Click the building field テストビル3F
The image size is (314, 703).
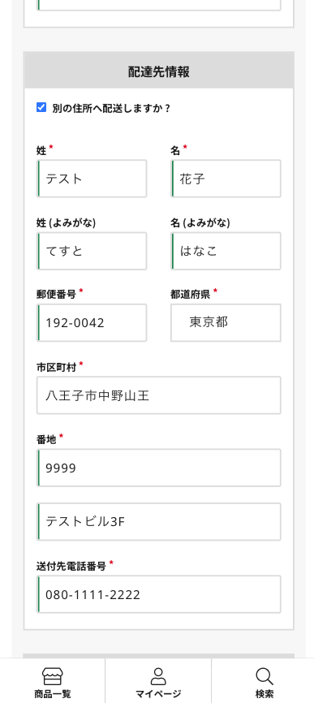pos(158,521)
